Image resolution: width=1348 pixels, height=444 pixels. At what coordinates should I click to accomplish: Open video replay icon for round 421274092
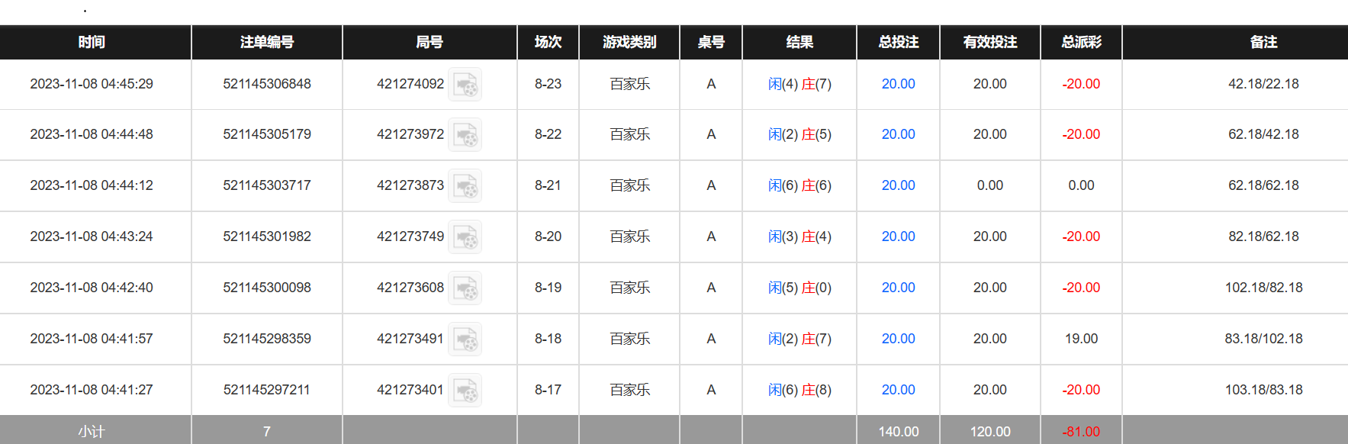[465, 85]
